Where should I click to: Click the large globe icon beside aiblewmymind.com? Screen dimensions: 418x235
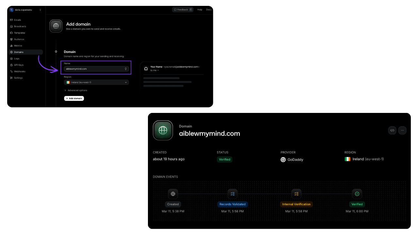click(x=163, y=130)
